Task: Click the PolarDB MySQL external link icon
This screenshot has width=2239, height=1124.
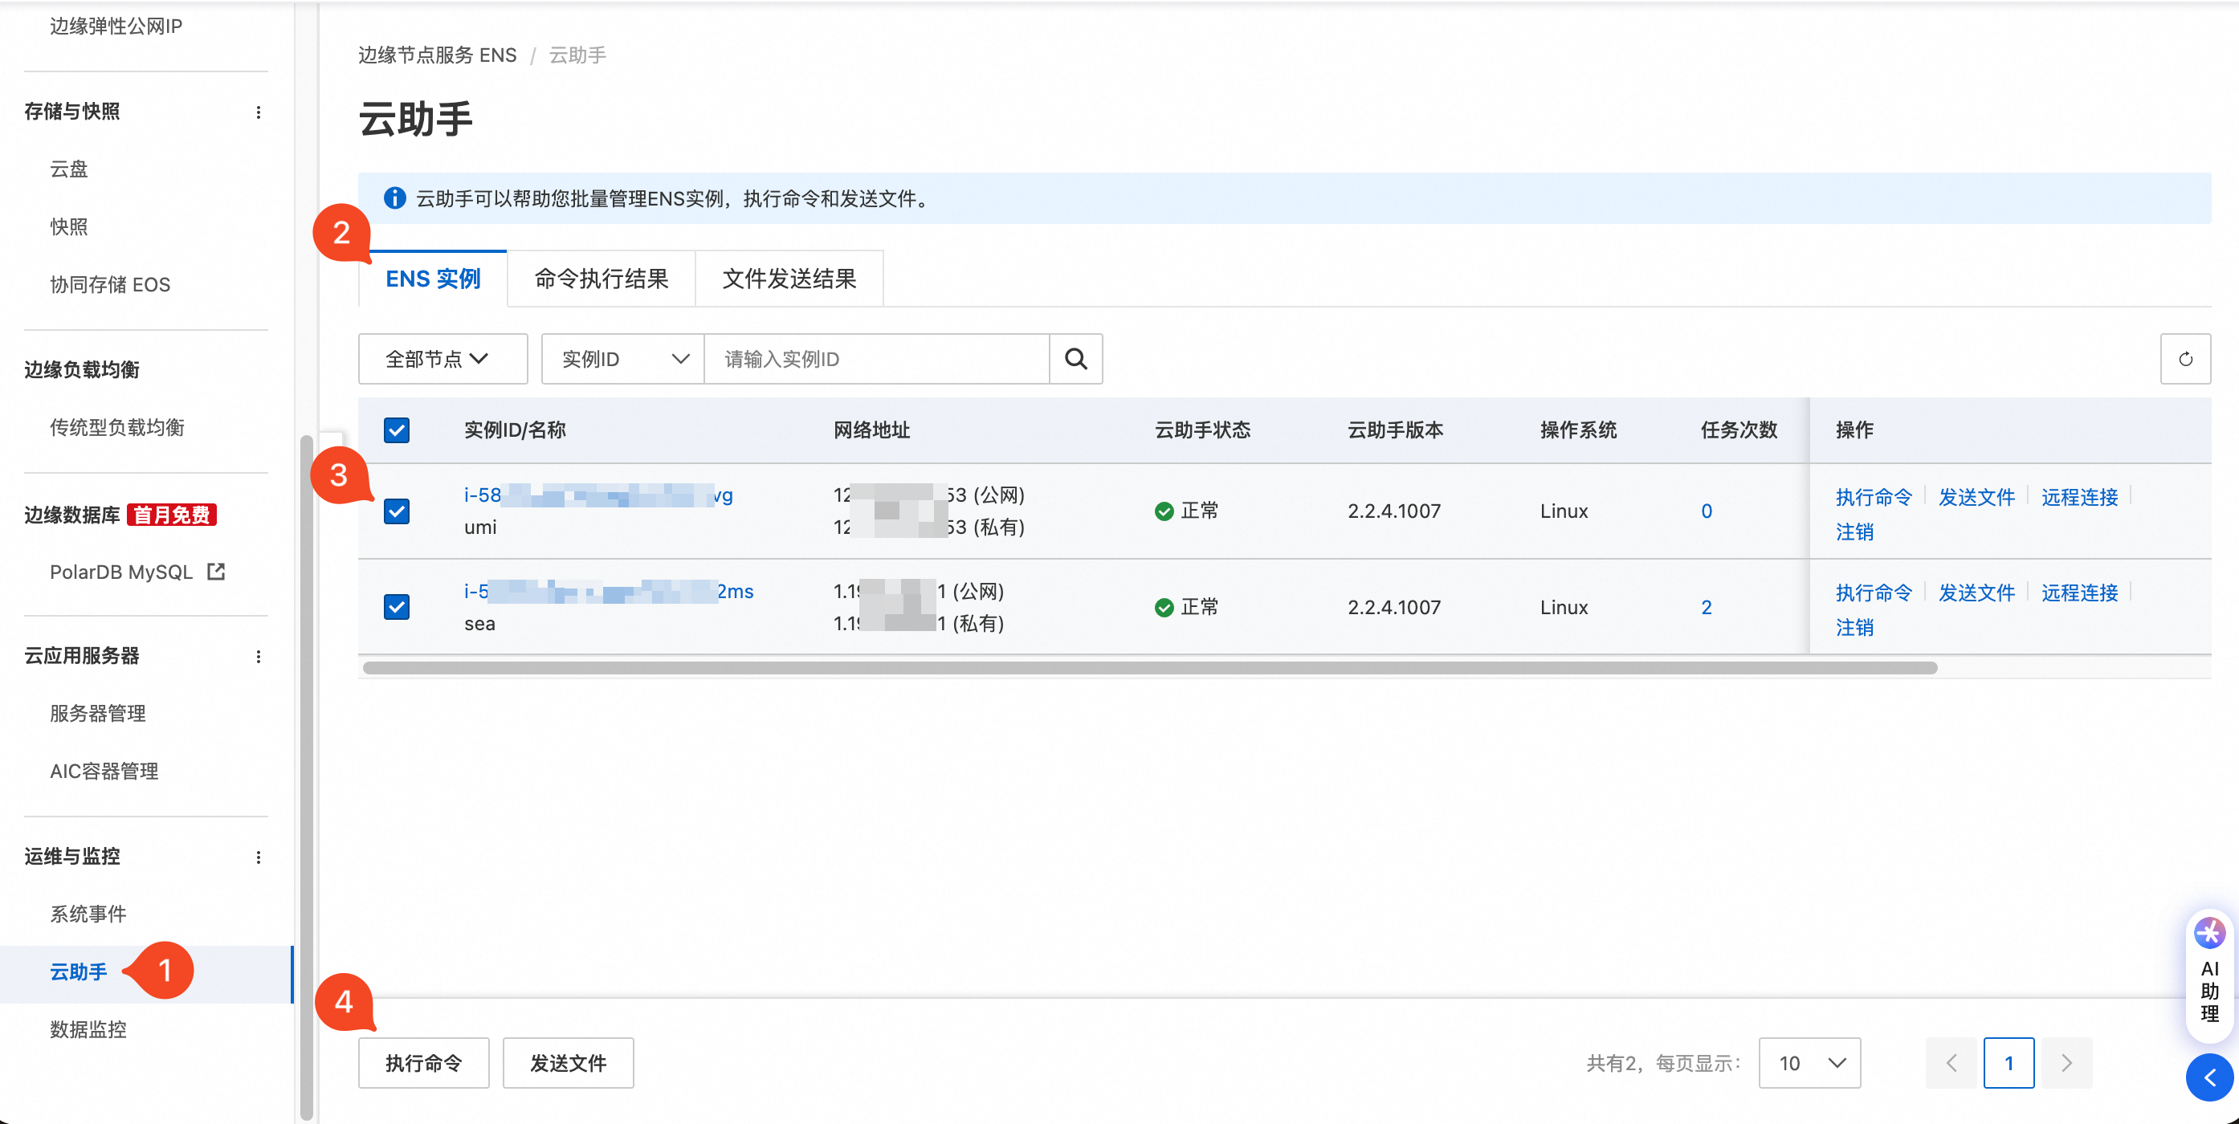Action: tap(215, 572)
